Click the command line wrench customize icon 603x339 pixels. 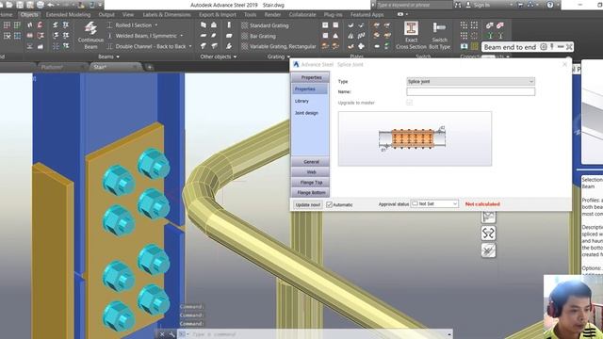point(171,334)
